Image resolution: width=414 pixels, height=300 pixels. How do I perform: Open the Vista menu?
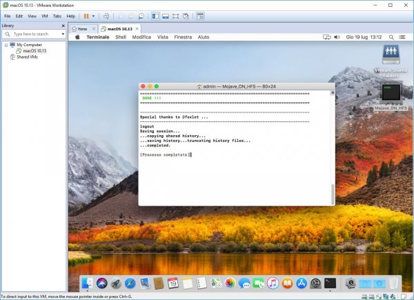tap(163, 37)
